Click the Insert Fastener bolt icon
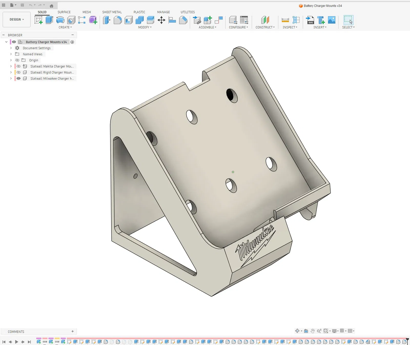The image size is (410, 345). coord(321,20)
